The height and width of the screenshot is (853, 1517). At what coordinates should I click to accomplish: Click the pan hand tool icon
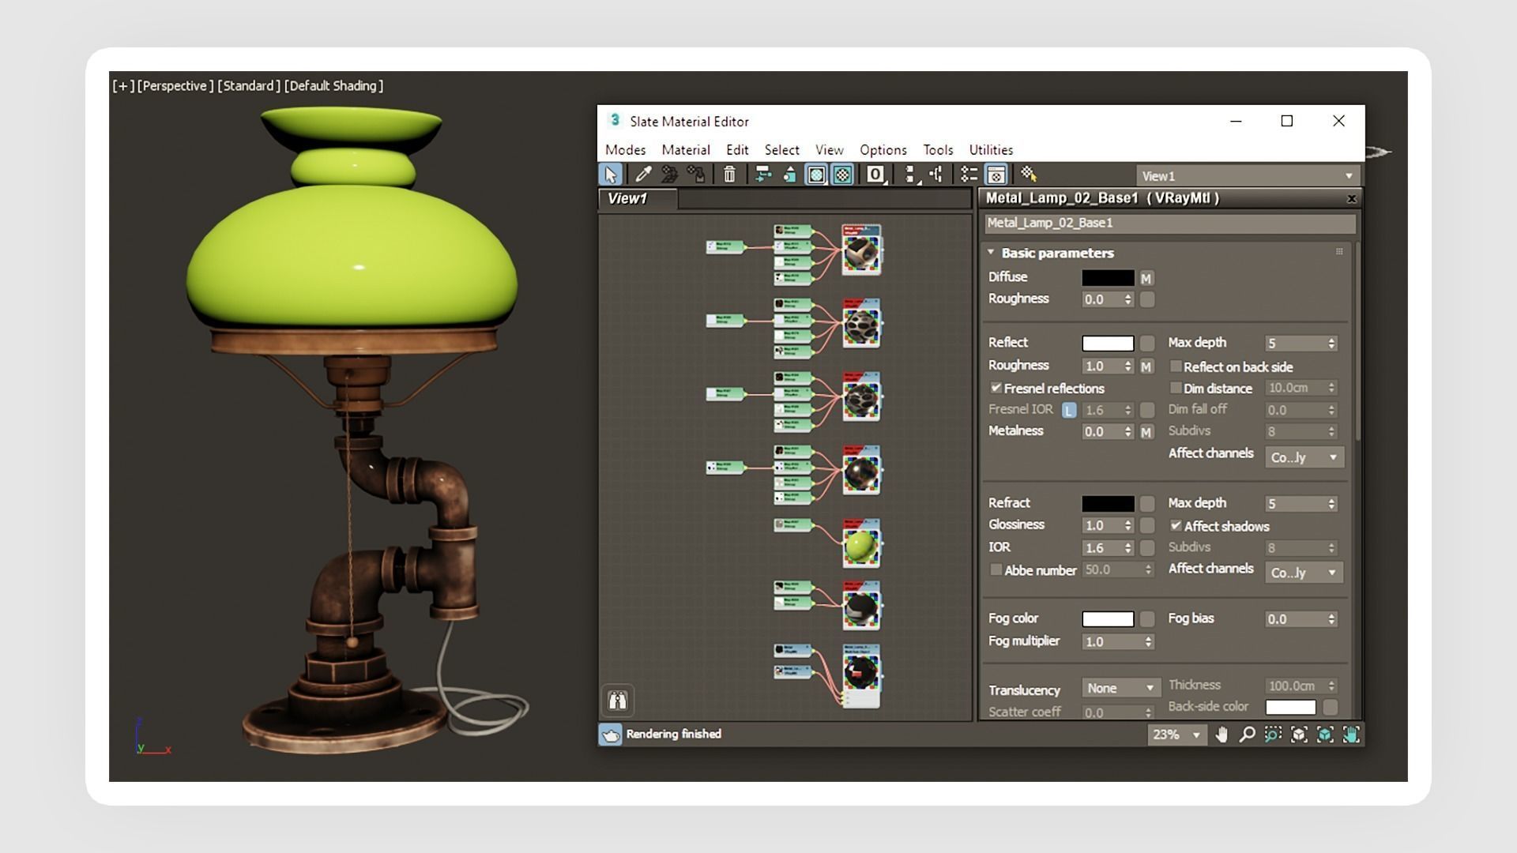tap(1222, 735)
